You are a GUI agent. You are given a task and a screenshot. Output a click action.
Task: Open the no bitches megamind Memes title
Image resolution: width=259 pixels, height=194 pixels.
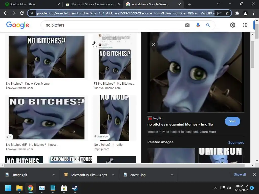point(180,124)
